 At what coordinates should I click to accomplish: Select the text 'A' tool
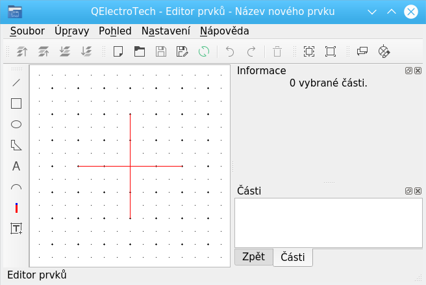click(x=16, y=166)
